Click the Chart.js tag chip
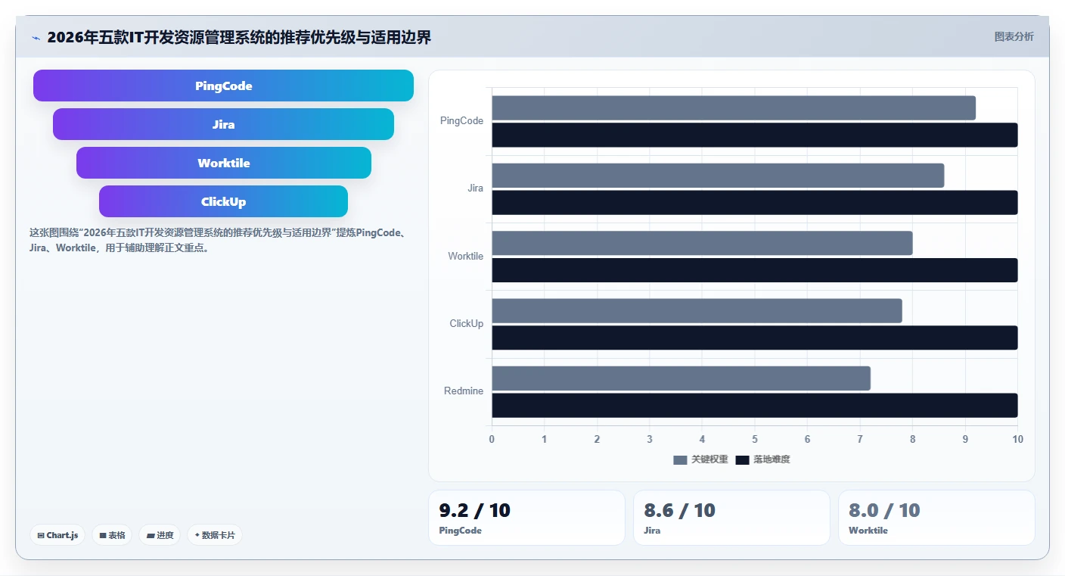 58,535
